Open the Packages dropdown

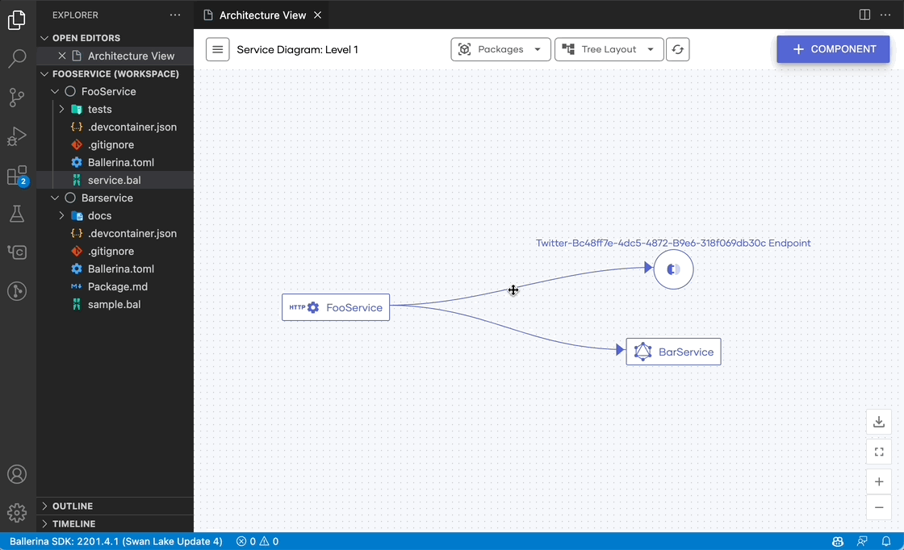pyautogui.click(x=500, y=49)
